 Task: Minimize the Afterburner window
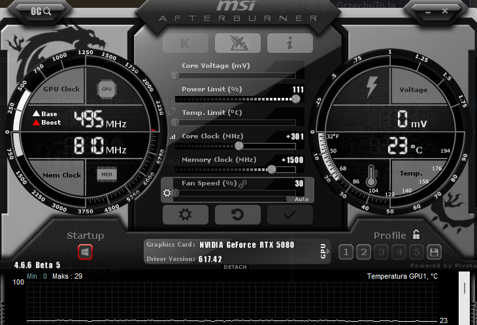(x=428, y=12)
